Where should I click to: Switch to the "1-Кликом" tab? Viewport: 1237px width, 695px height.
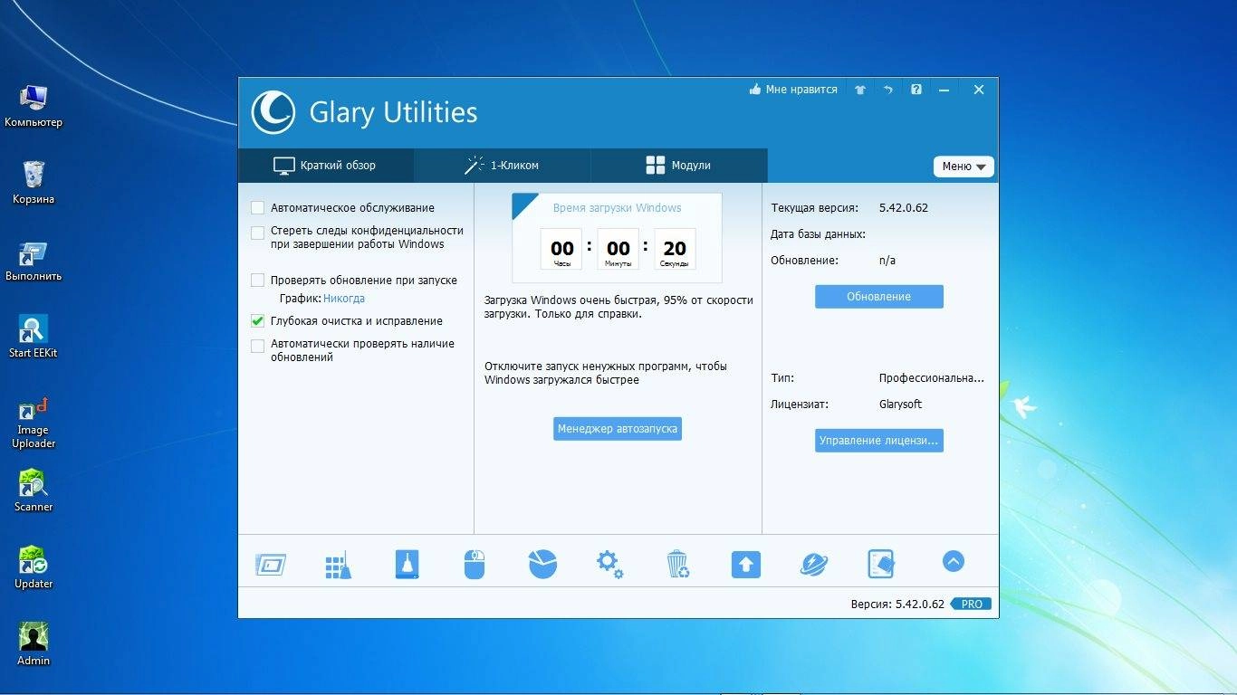(503, 166)
